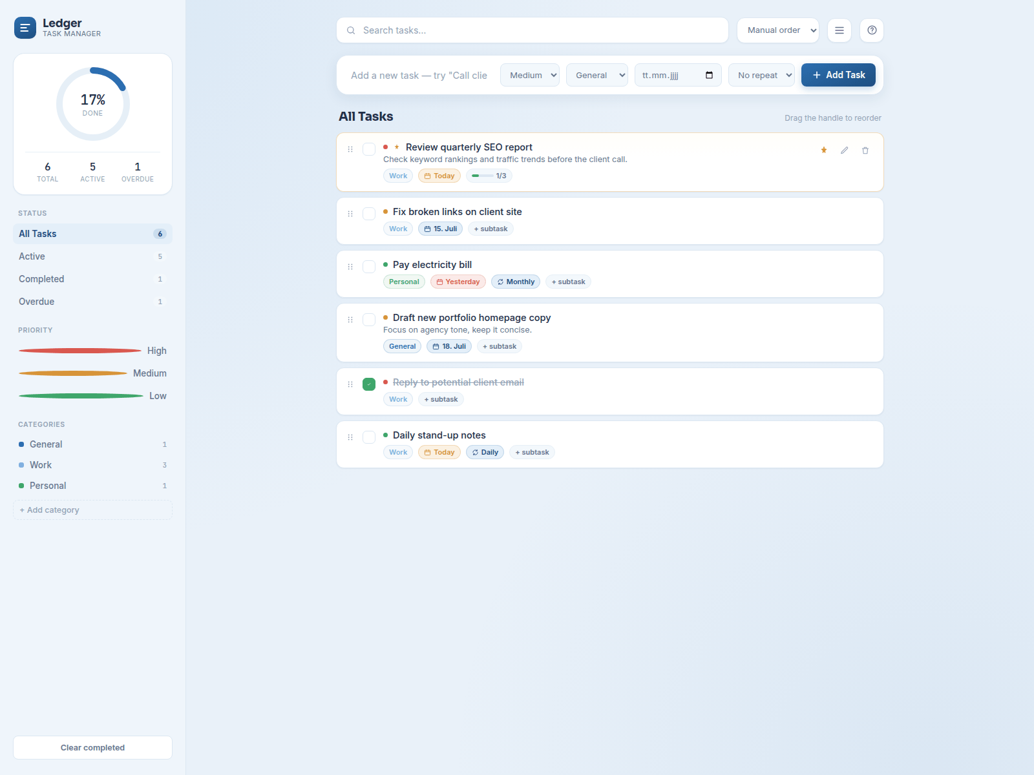Click Clear completed button
Screen dimensions: 1034x775
[x=92, y=748]
